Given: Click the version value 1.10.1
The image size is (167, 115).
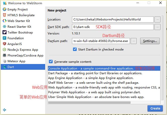Looking at the screenshot, I should [76, 33].
